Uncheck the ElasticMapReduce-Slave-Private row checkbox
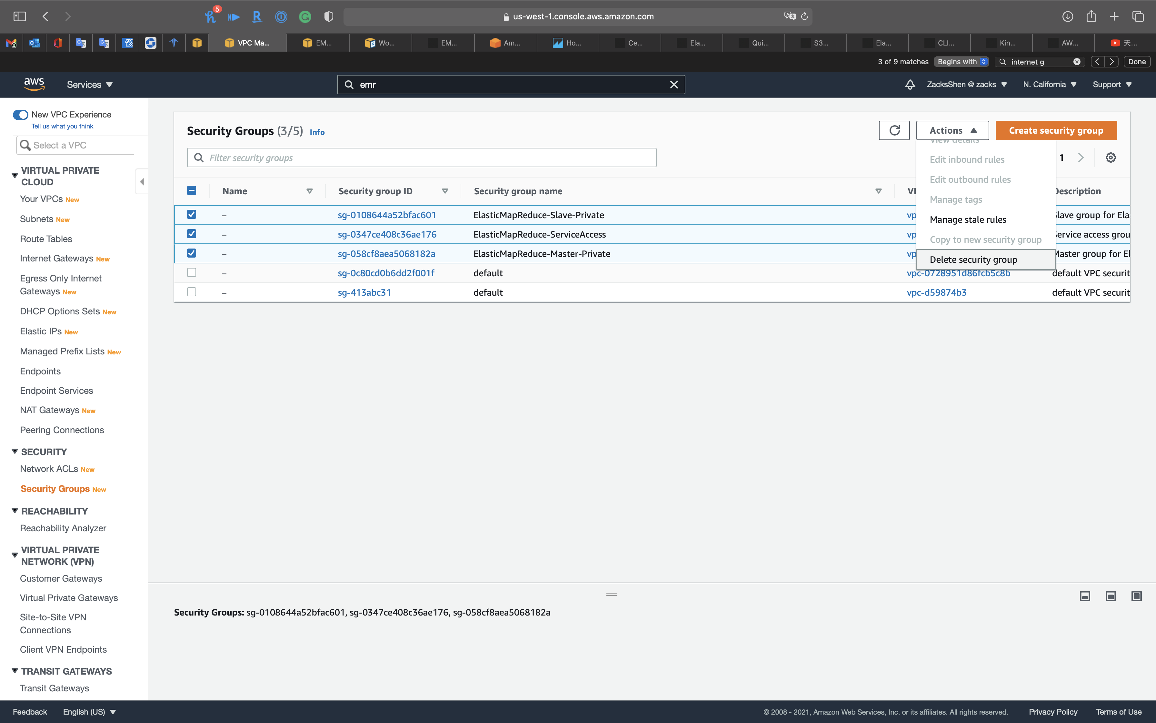Screen dimensions: 1156x723 coord(192,215)
